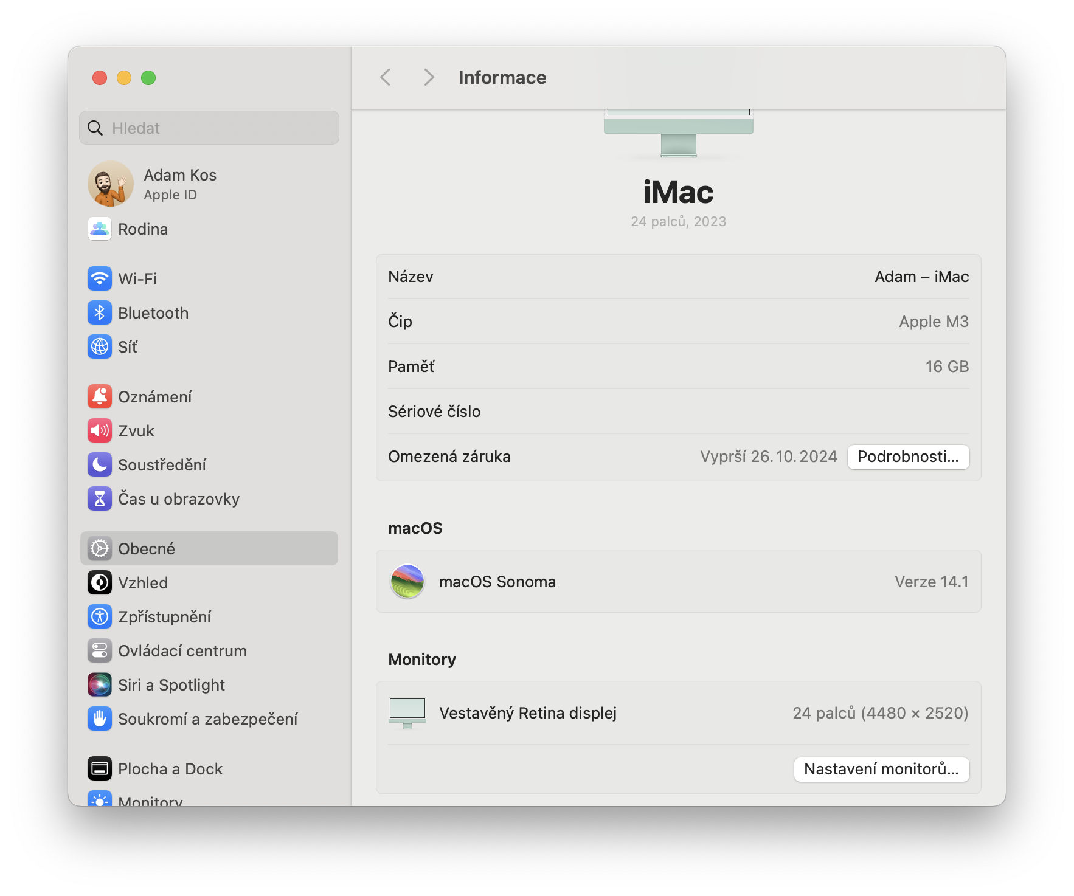Viewport: 1074px width, 896px height.
Task: Click the macOS Sonoma logo icon
Action: pos(407,582)
